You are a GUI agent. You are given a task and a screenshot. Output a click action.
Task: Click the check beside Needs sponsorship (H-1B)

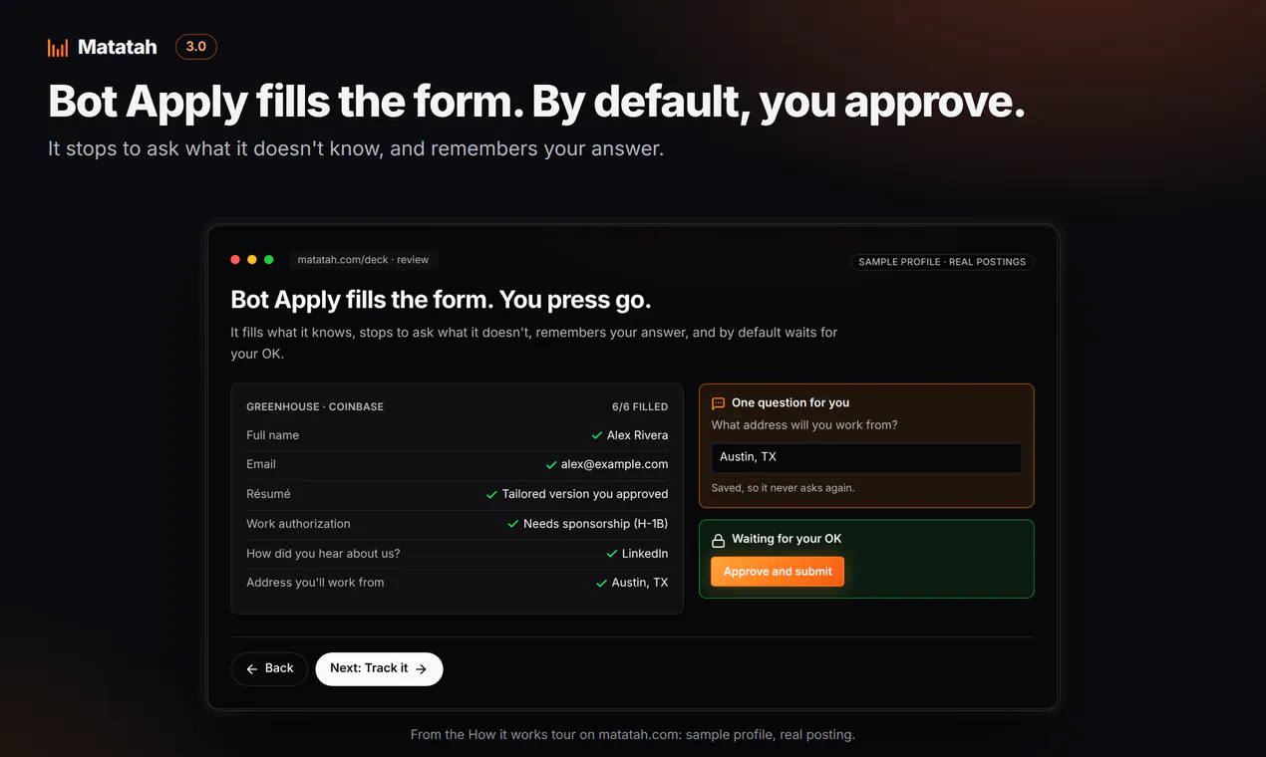pos(513,524)
